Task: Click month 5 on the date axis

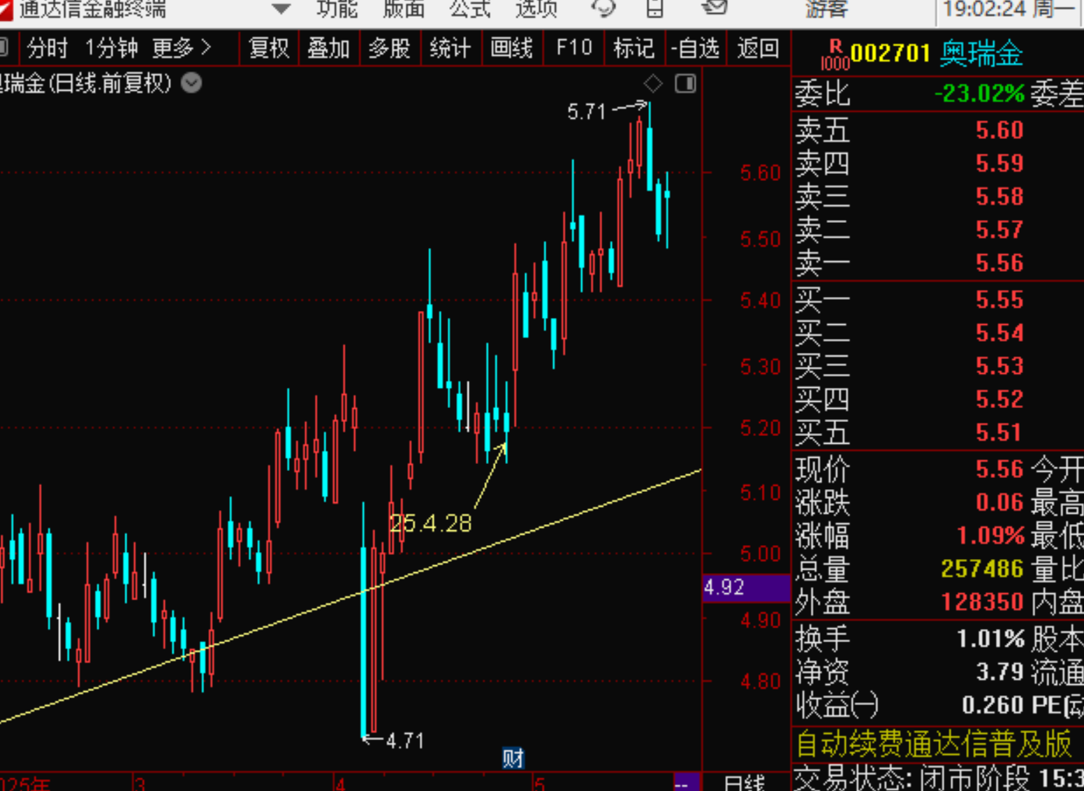Action: [539, 783]
